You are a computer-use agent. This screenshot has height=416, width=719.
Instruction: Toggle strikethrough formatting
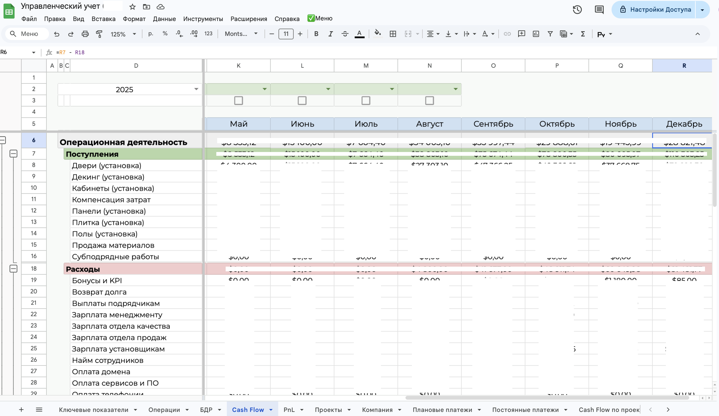(345, 34)
